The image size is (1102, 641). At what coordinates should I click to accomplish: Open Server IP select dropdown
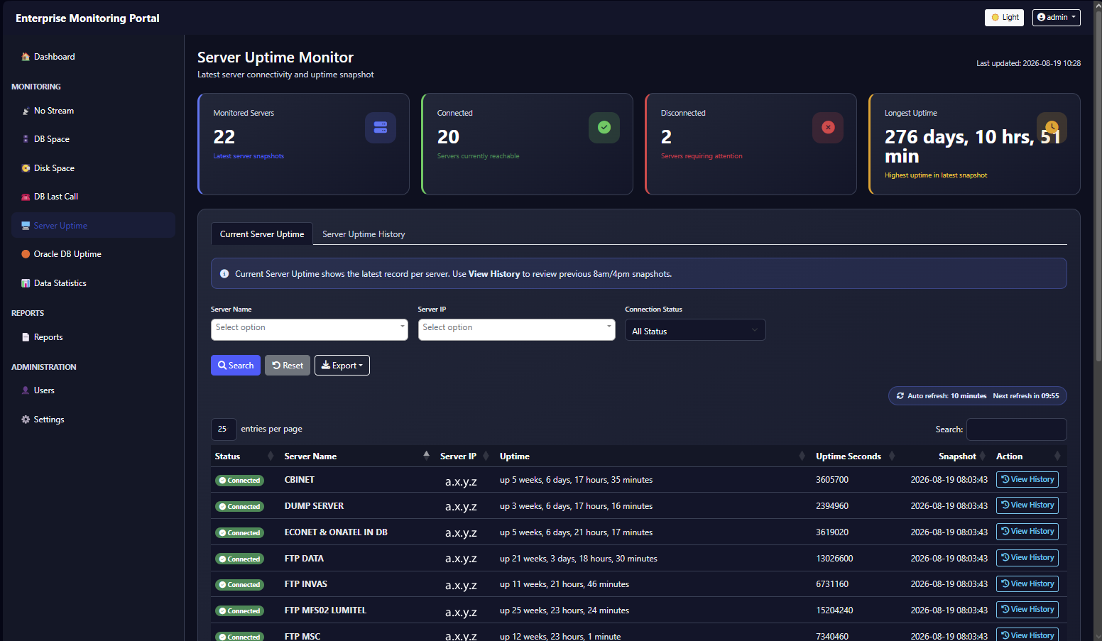coord(517,330)
